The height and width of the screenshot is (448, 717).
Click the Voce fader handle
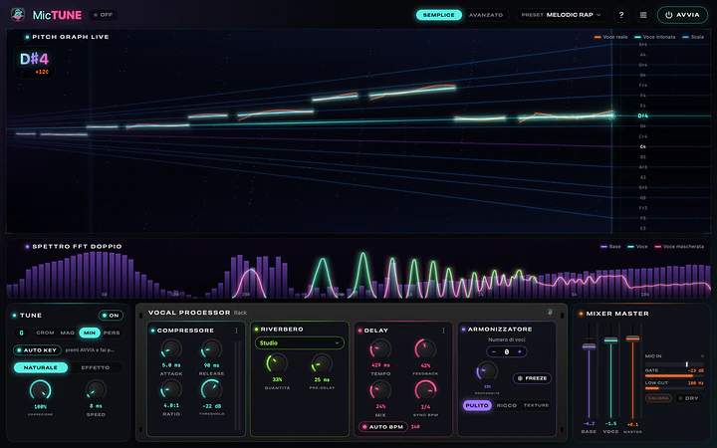[610, 339]
